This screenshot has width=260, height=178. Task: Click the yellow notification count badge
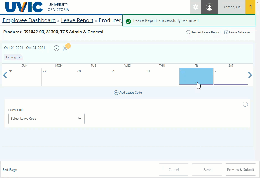(x=251, y=7)
